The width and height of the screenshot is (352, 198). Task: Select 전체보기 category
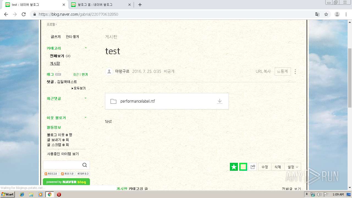pyautogui.click(x=57, y=56)
